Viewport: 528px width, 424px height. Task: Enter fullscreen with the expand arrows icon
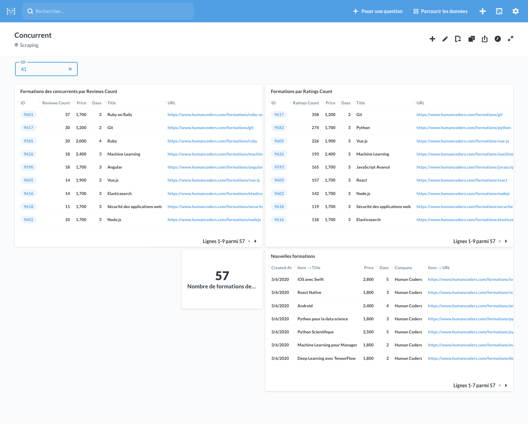[510, 39]
